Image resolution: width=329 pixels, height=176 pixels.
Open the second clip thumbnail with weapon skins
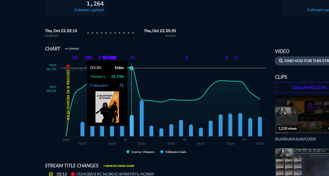[302, 162]
